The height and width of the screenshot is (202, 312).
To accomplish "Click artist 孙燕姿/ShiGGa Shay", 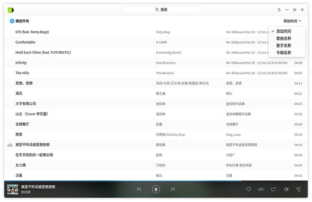I will (x=170, y=135).
